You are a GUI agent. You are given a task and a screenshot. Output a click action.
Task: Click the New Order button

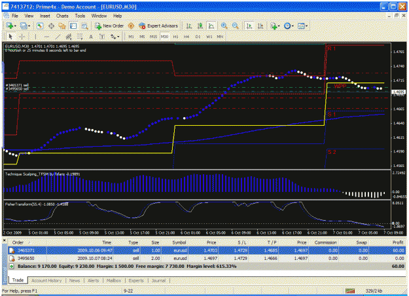(109, 26)
